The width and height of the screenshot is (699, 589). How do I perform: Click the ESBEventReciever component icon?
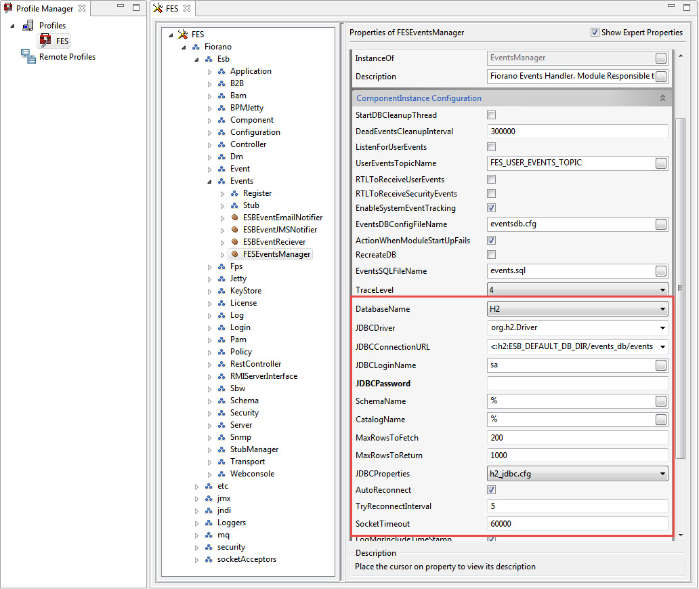coord(234,242)
